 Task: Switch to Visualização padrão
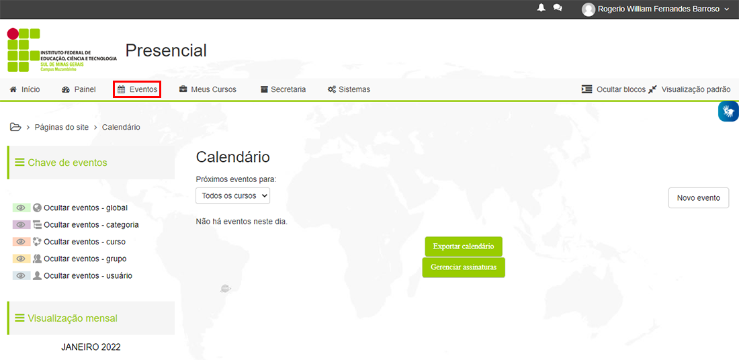point(689,89)
